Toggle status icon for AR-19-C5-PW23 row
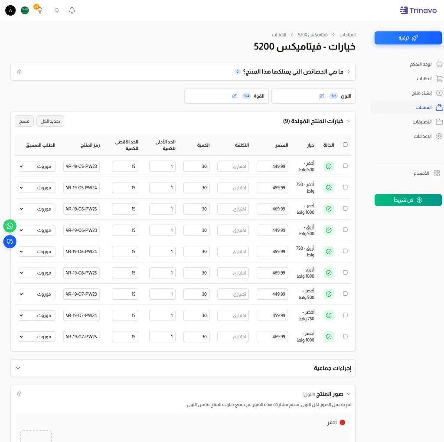This screenshot has width=444, height=442. click(x=329, y=166)
